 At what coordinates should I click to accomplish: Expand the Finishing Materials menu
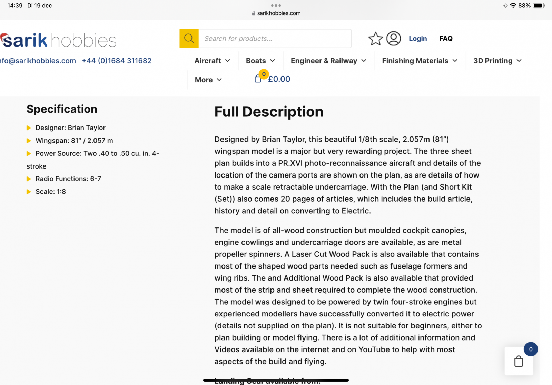(x=420, y=61)
